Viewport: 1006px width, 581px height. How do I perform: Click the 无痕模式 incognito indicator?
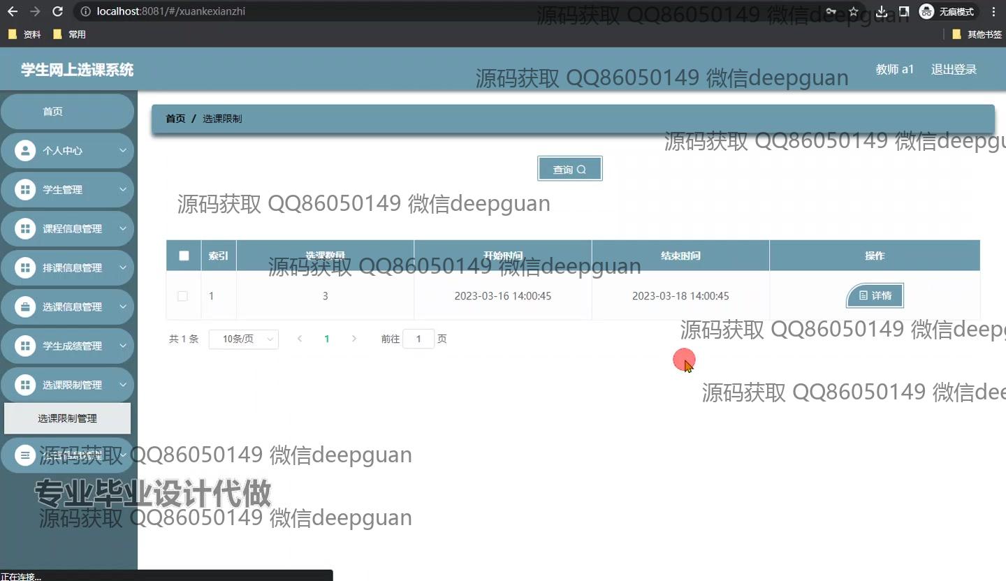click(x=948, y=11)
